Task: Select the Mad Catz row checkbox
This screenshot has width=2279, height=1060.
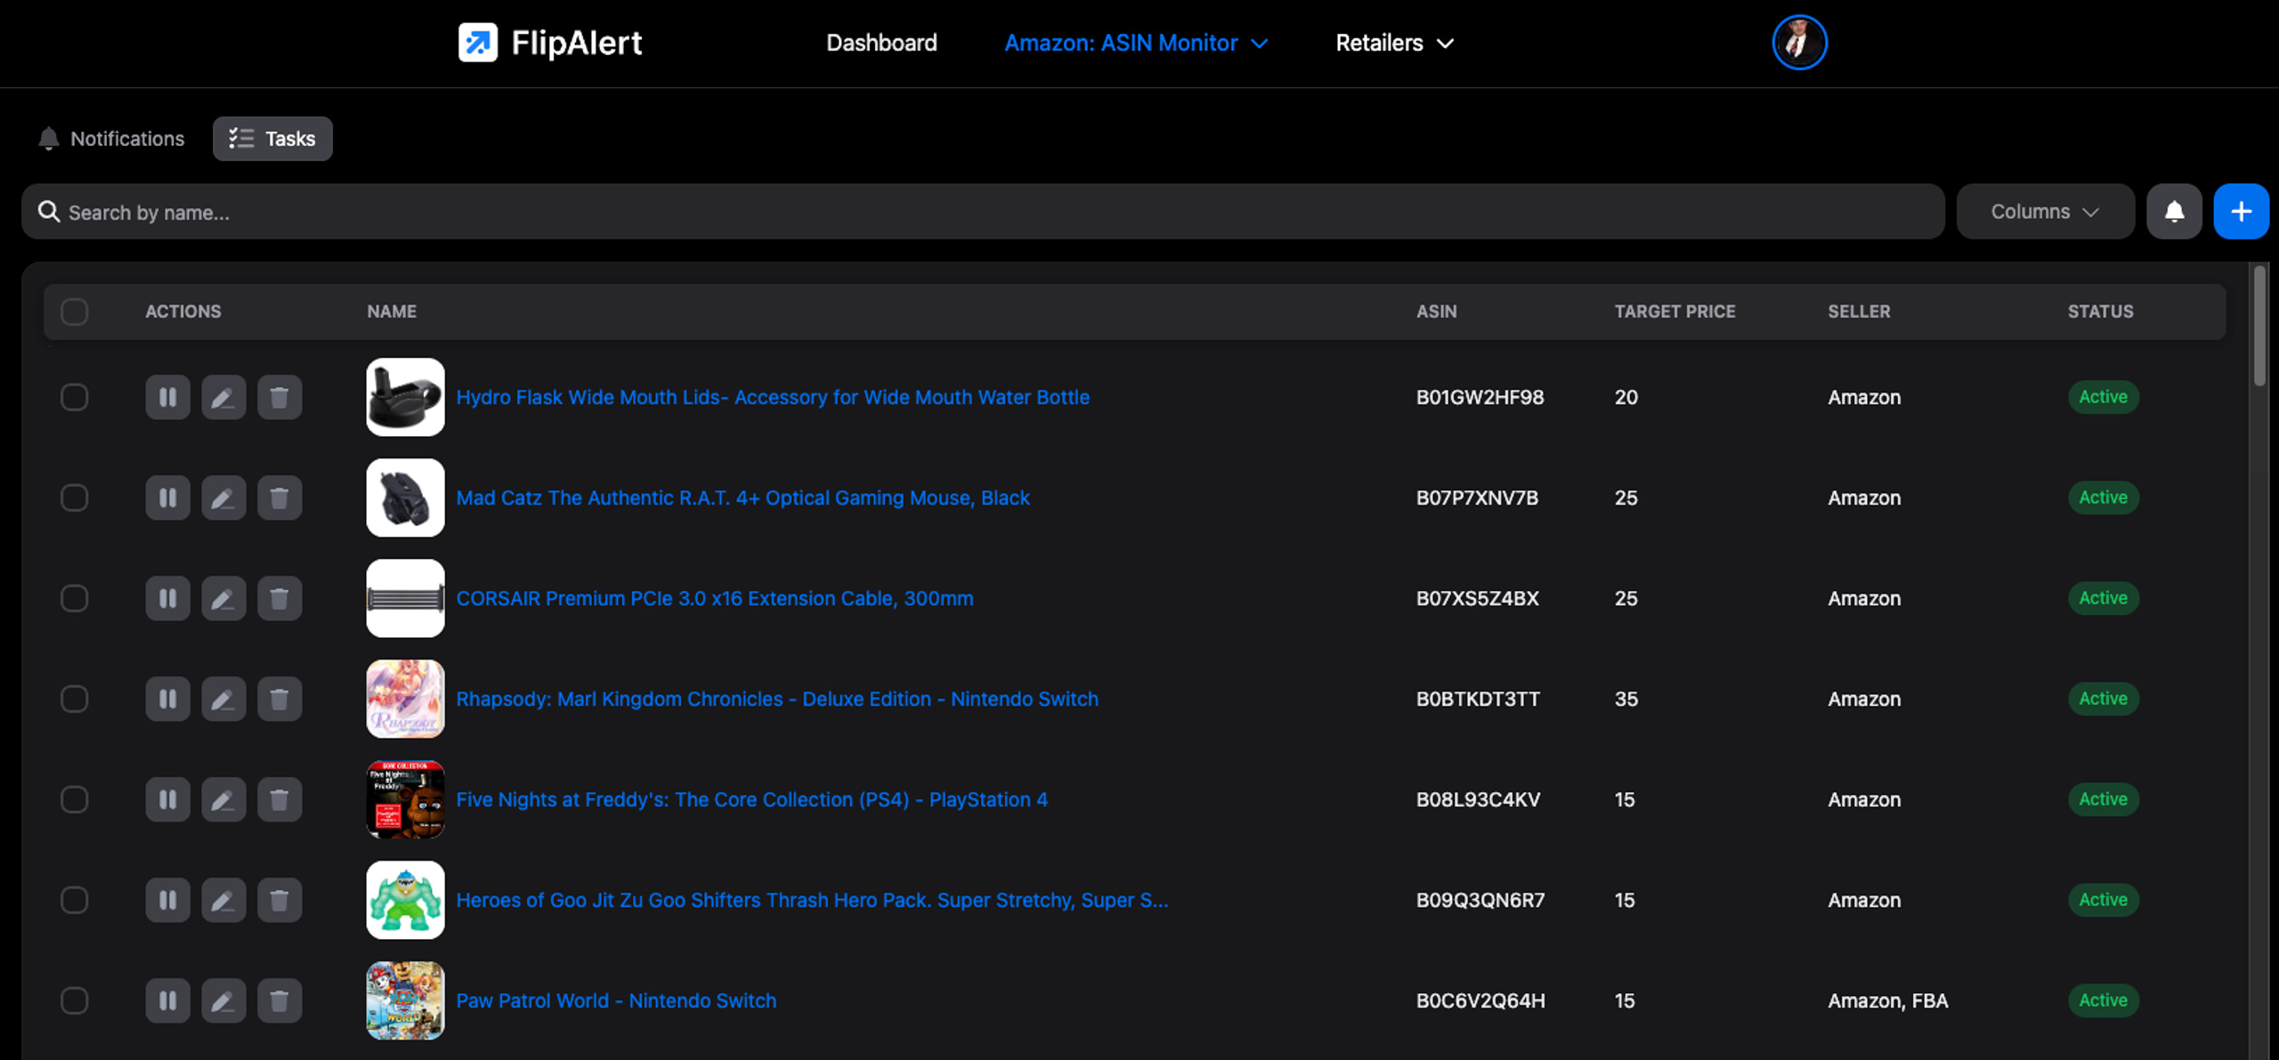Action: [x=75, y=498]
